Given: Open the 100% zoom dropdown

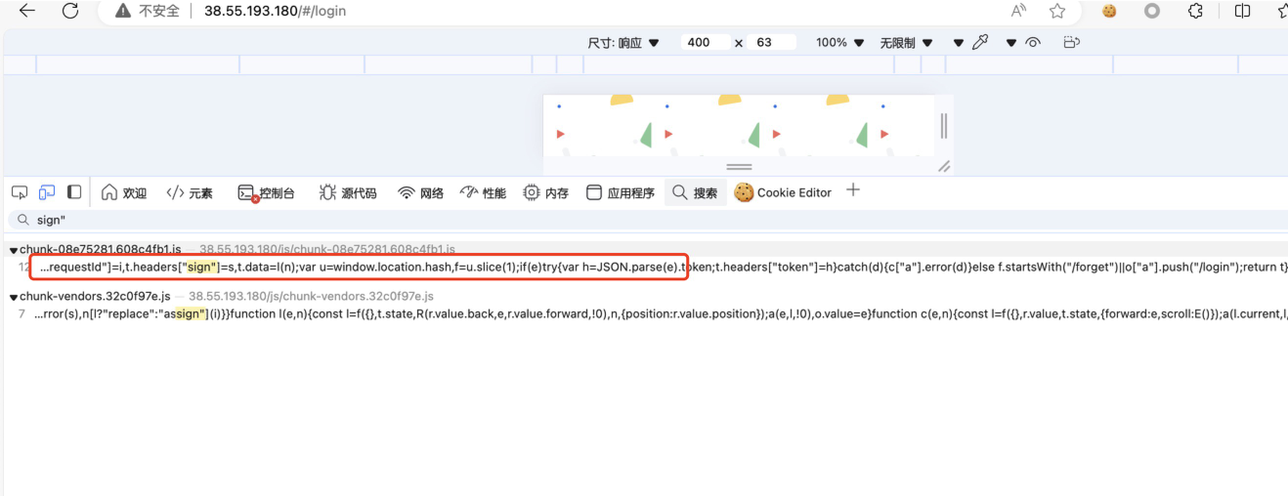Looking at the screenshot, I should tap(839, 43).
